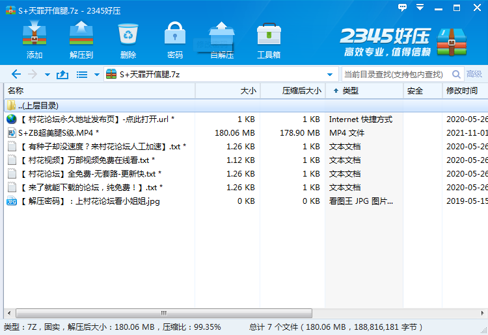Go back with the left arrow
Image resolution: width=488 pixels, height=335 pixels.
tap(16, 75)
